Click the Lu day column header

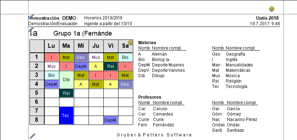click(51, 46)
